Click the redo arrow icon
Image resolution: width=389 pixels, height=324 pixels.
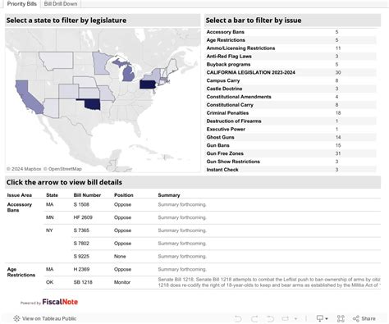tap(254, 318)
